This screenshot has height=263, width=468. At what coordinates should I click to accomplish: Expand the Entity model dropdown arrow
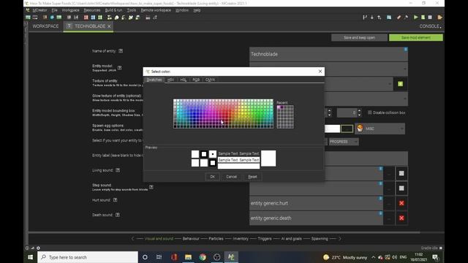tap(404, 69)
